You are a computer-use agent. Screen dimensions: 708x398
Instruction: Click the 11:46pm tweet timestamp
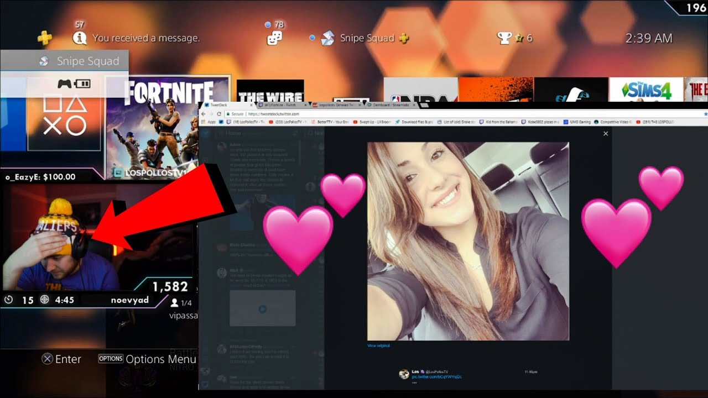tap(531, 372)
